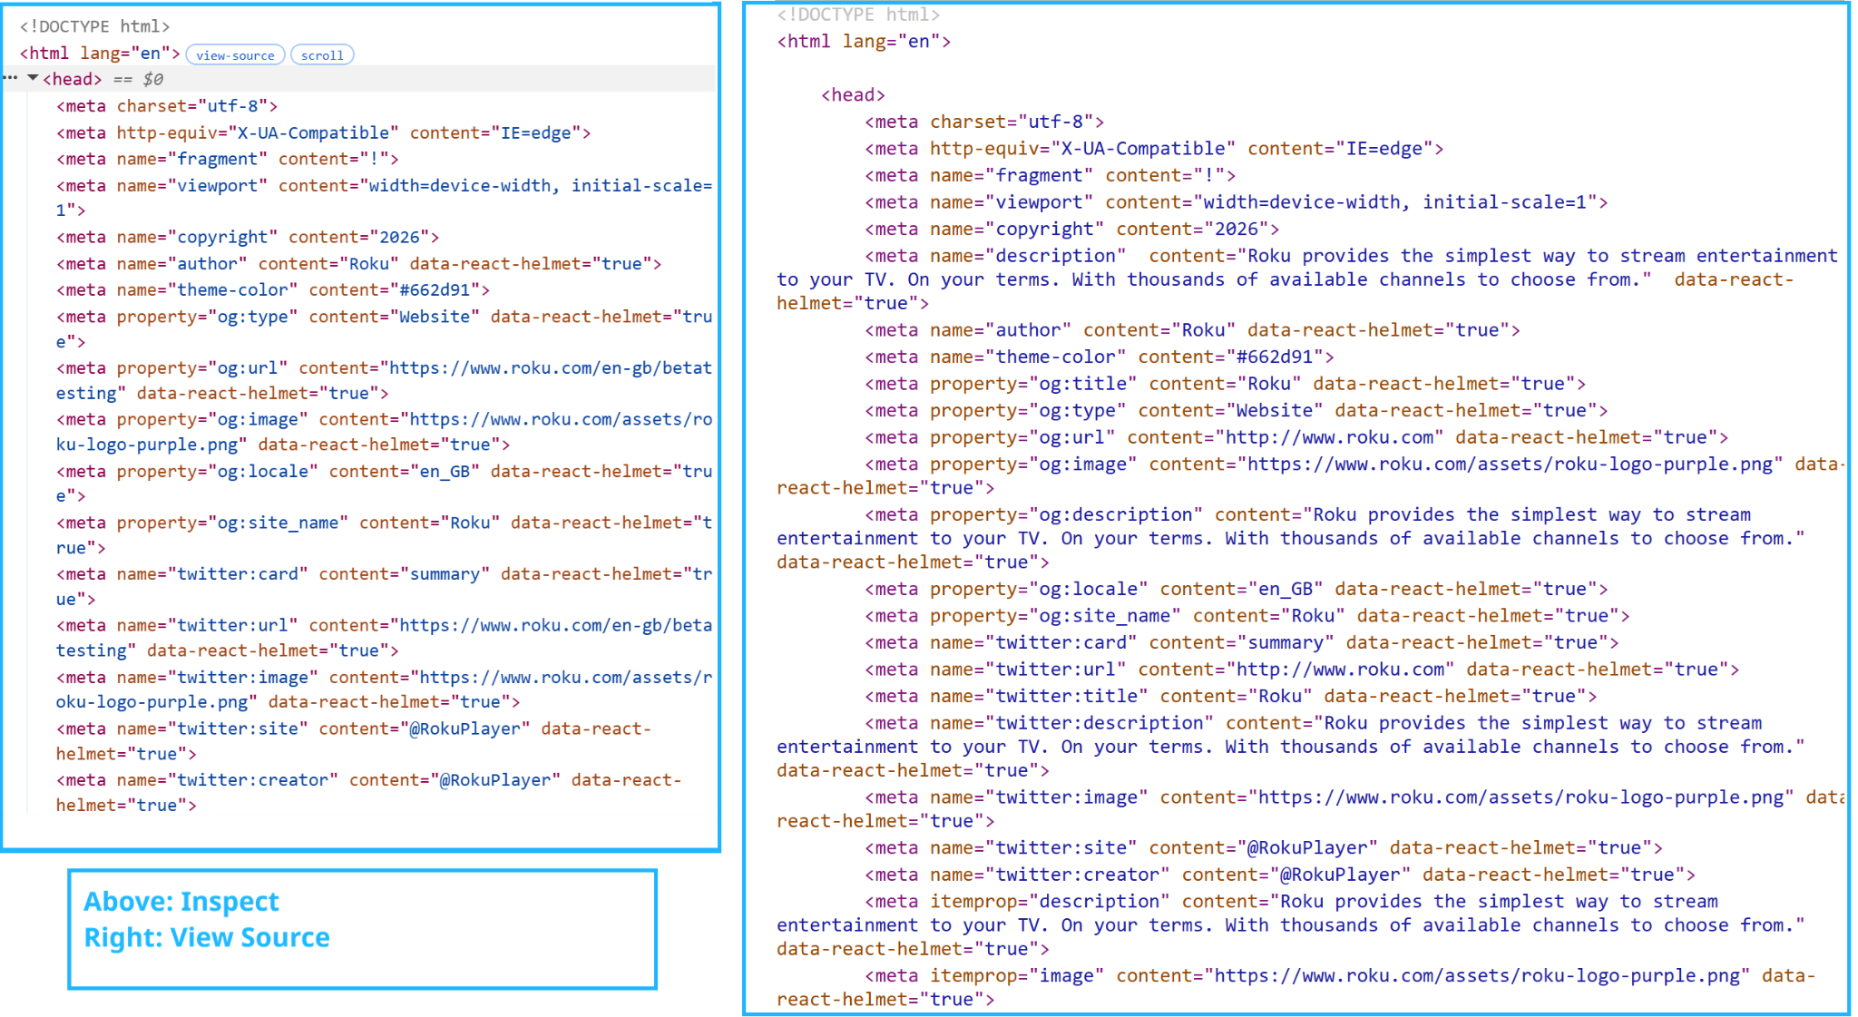Click the view-source badge

point(235,55)
